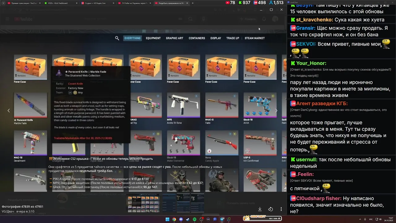Image resolution: width=396 pixels, height=223 pixels.
Task: Open Discord from the taskbar
Action: click(181, 219)
